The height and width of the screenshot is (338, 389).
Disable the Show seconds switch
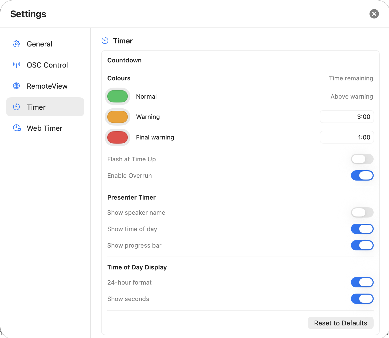[362, 299]
